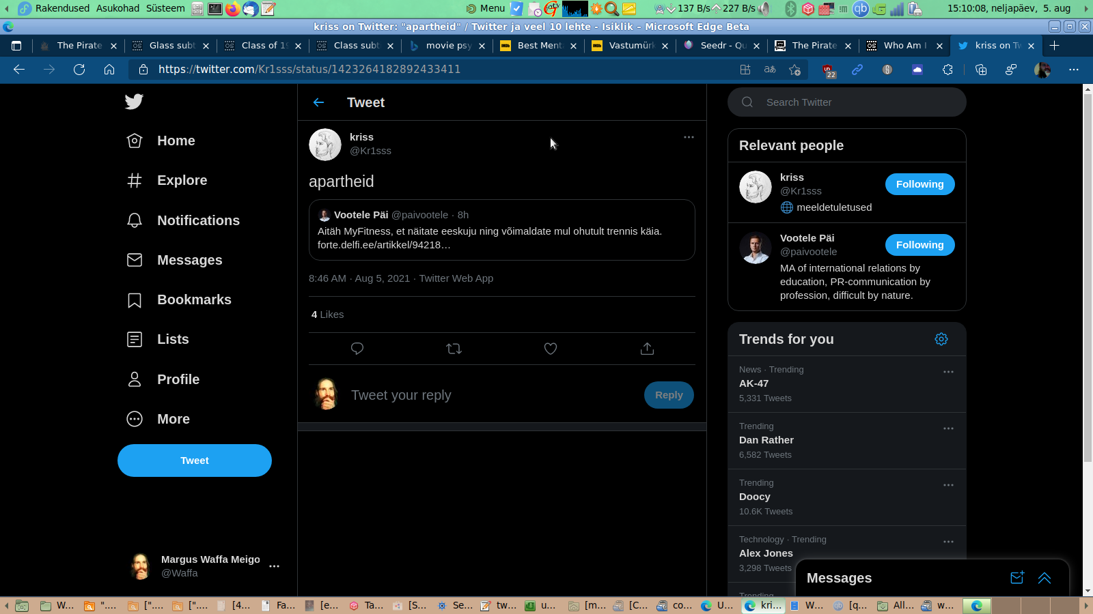Screen dimensions: 1093x614
Task: Like the tweet with the heart icon
Action: (551, 349)
